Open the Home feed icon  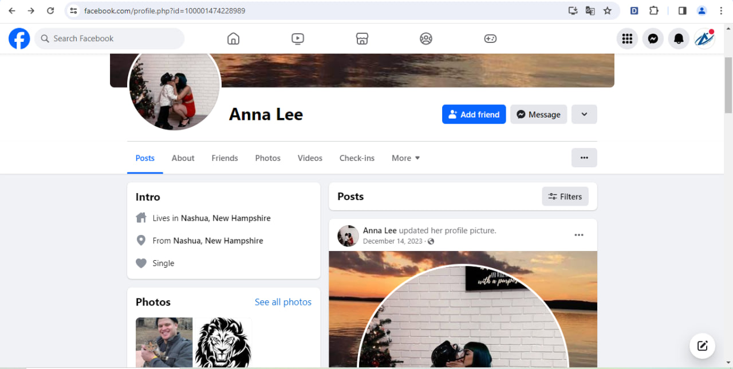tap(233, 38)
